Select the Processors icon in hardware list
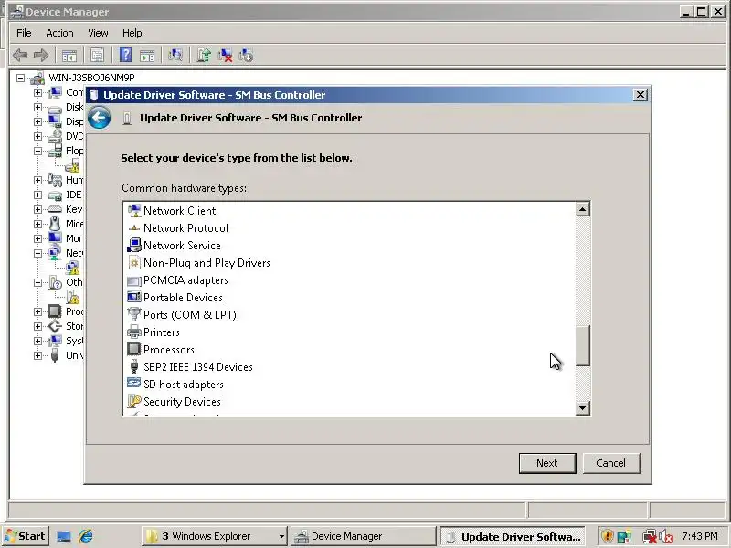Viewport: 731px width, 548px height. pos(134,350)
